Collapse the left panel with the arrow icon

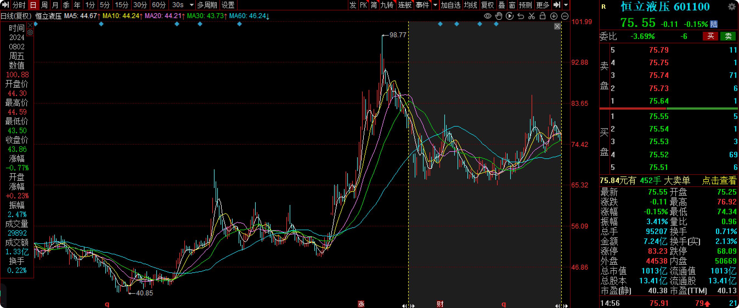5,5
